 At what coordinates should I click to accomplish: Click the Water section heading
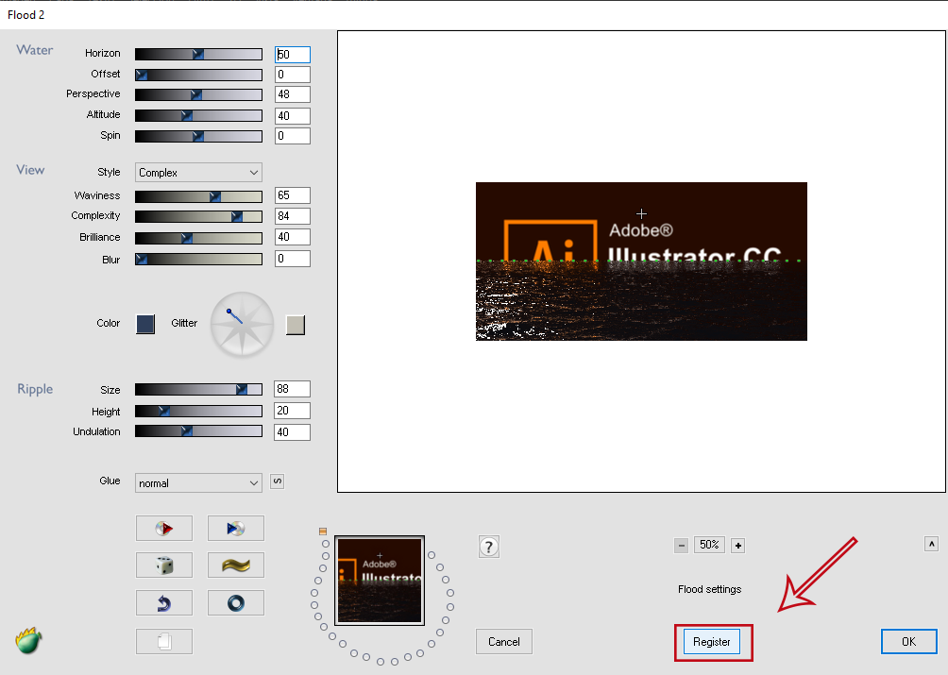(34, 50)
